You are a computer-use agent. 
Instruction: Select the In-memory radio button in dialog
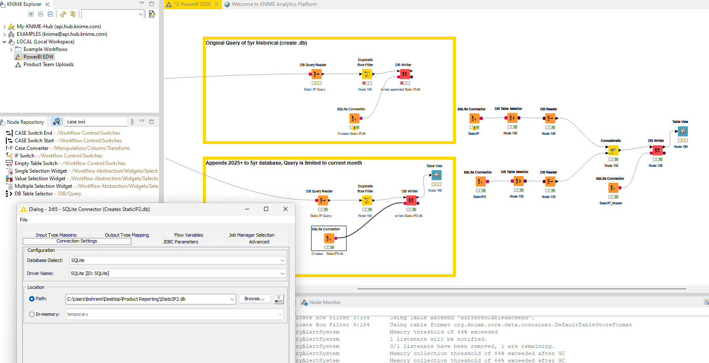pyautogui.click(x=32, y=314)
